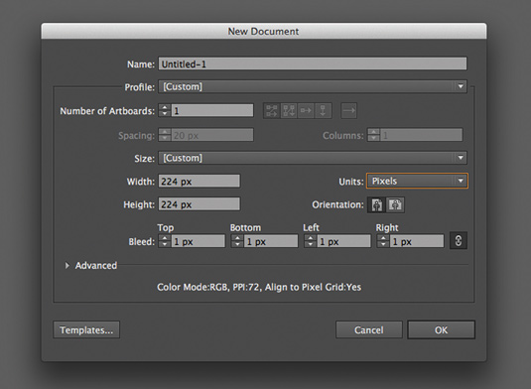Click the Name field Untitled-1
The image size is (531, 389).
[x=313, y=64]
